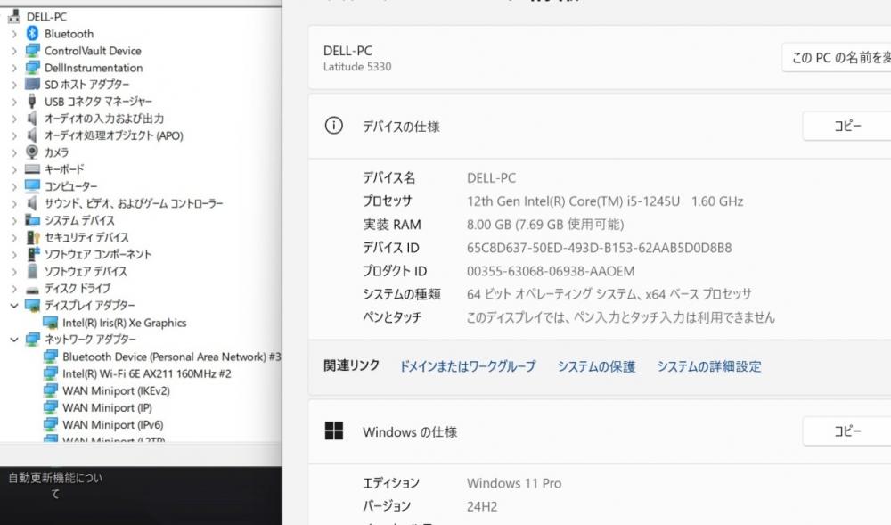Click the Windows 11 Pro edition value
Viewport: 891px width, 525px height.
[x=514, y=483]
